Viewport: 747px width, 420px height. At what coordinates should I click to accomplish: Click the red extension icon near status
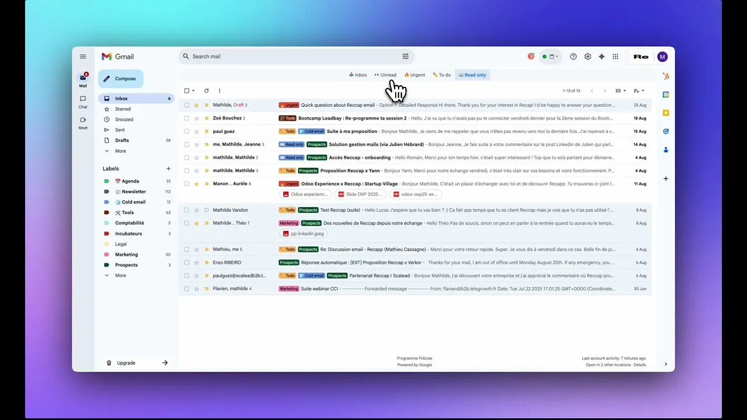pos(531,57)
